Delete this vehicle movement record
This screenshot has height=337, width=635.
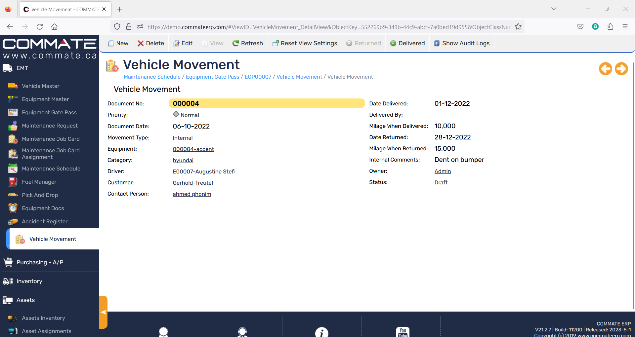(x=150, y=43)
